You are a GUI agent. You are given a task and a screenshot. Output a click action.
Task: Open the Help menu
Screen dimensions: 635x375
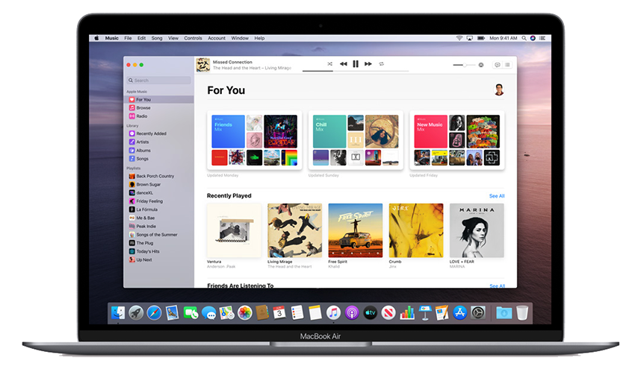[x=259, y=38]
